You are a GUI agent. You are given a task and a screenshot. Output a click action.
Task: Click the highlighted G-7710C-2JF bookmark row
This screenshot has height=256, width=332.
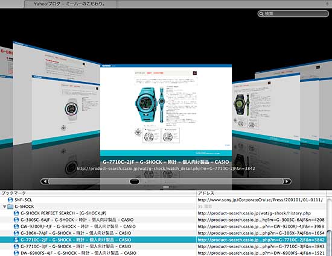click(x=163, y=240)
